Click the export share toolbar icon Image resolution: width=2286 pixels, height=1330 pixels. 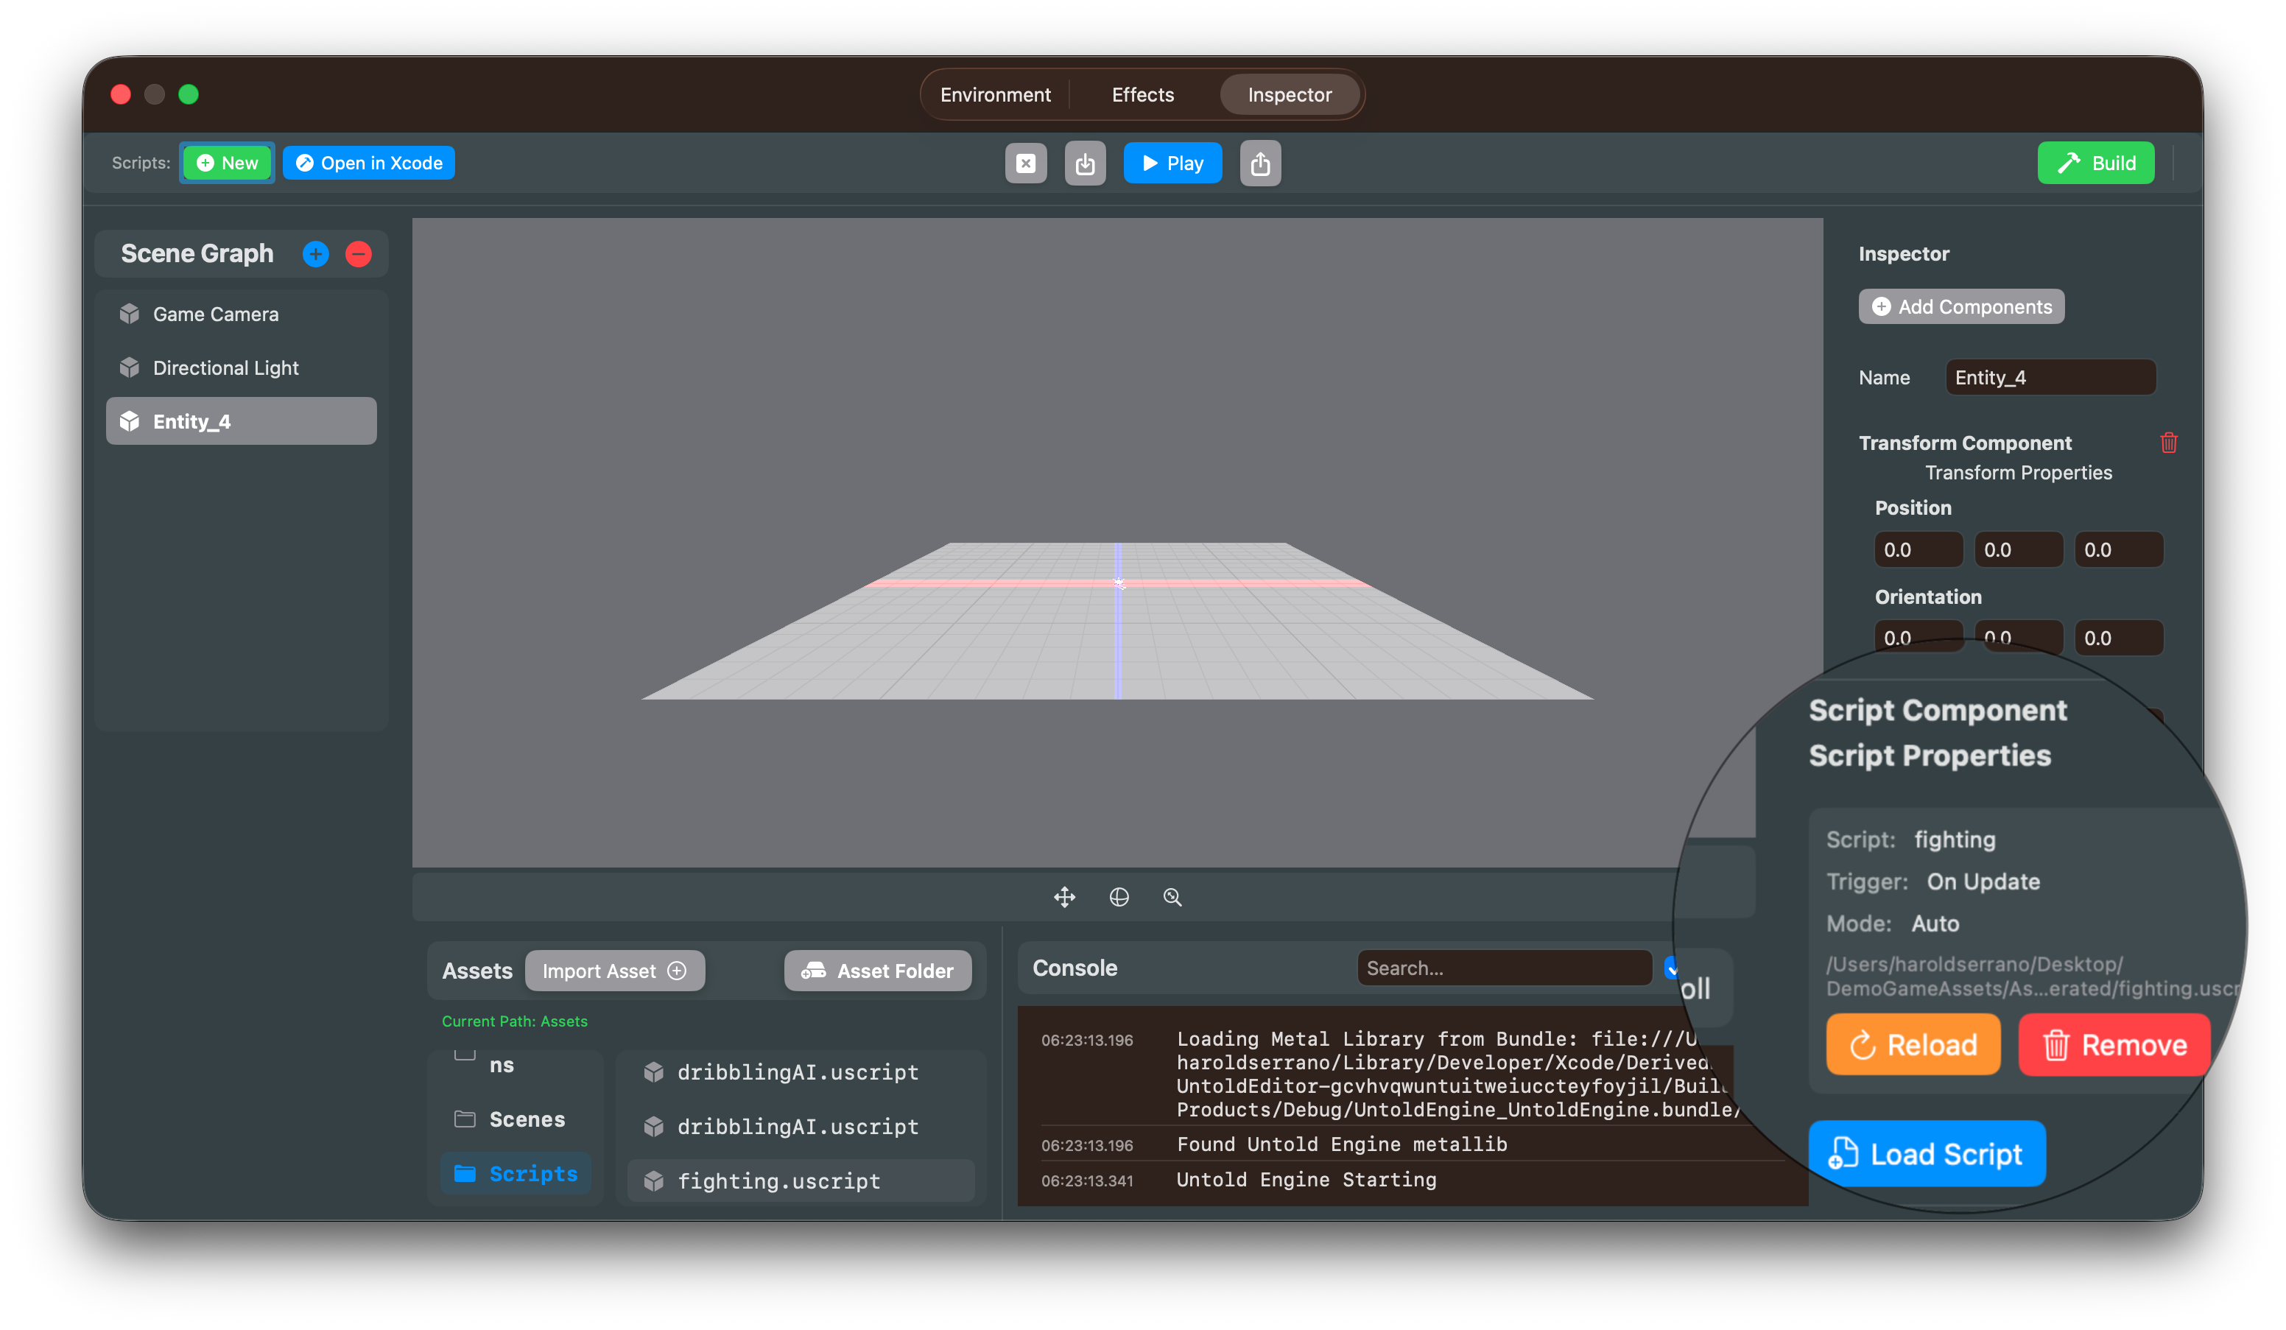pyautogui.click(x=1260, y=163)
